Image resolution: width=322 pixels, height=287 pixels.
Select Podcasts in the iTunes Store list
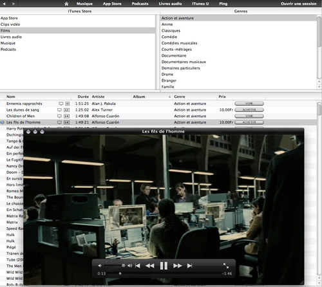[77, 50]
